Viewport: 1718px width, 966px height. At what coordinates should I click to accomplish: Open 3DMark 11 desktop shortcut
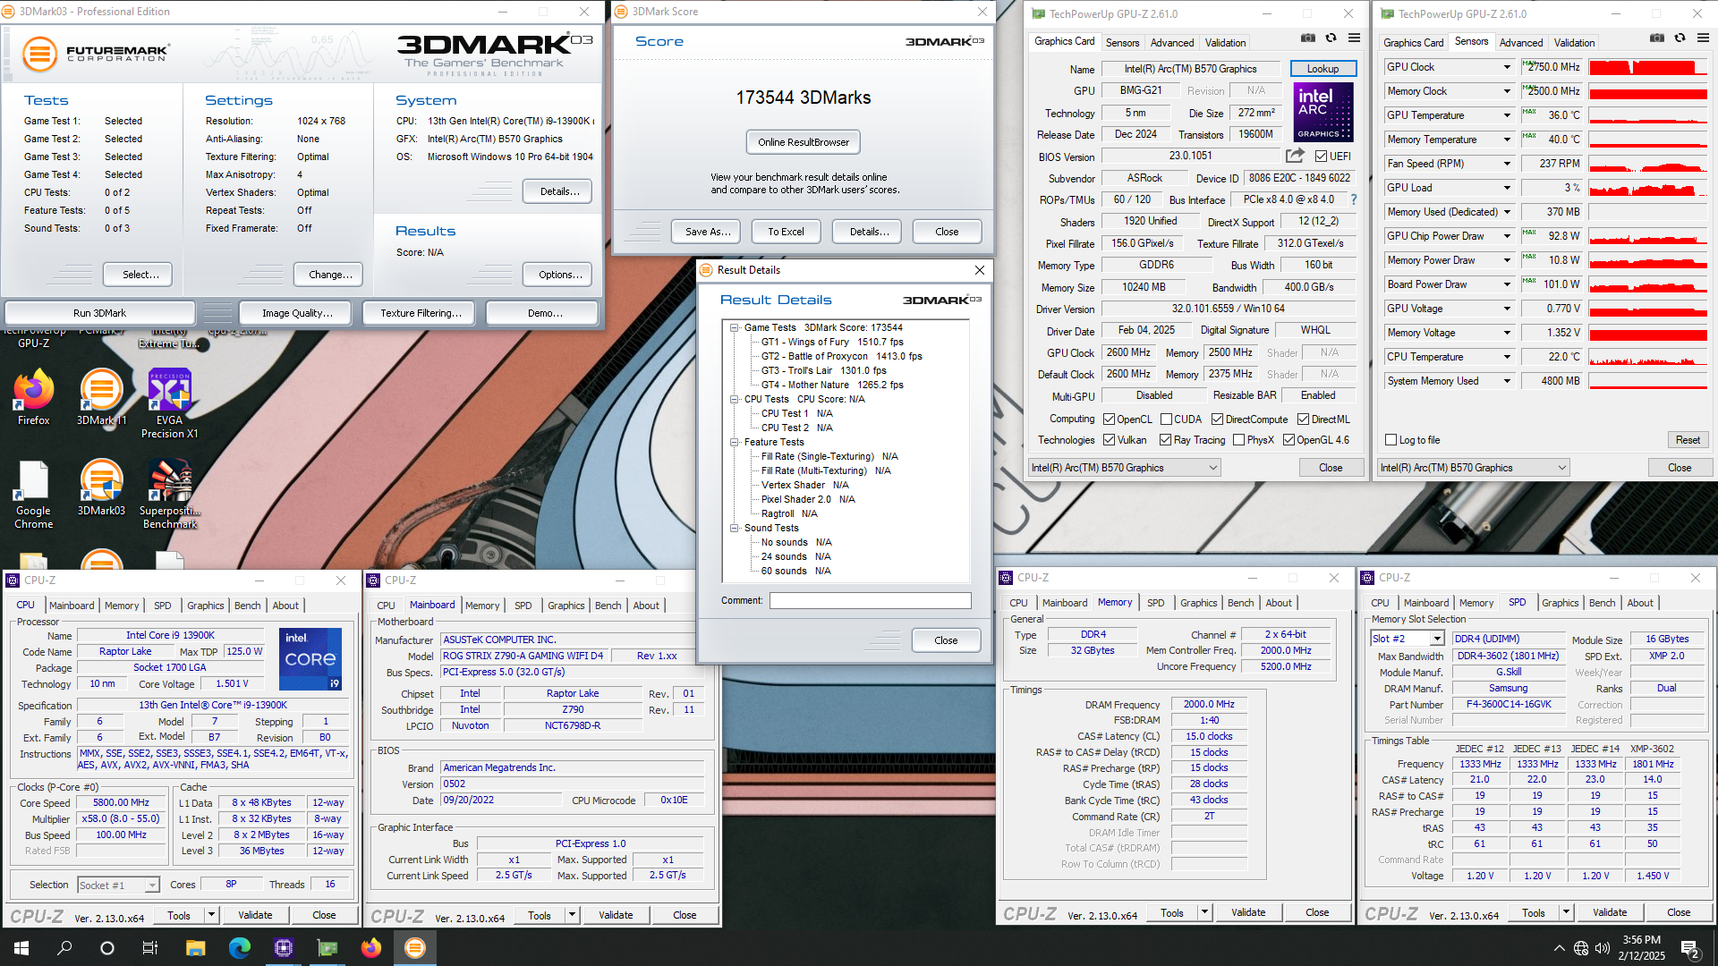[101, 397]
